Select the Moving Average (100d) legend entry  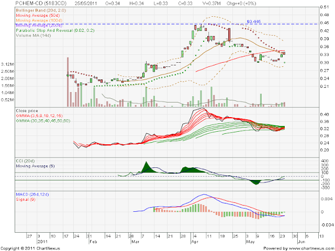click(39, 20)
